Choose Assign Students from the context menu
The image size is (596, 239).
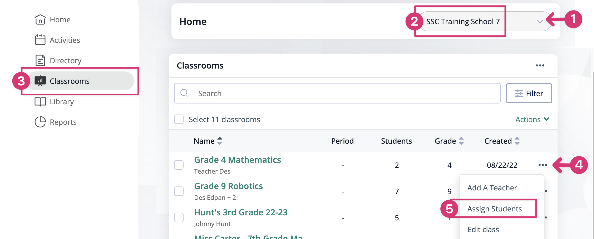coord(494,209)
